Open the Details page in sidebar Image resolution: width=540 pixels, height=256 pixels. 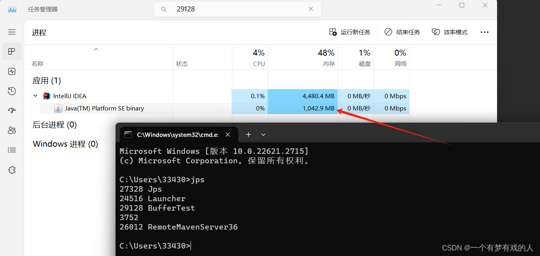[x=12, y=150]
